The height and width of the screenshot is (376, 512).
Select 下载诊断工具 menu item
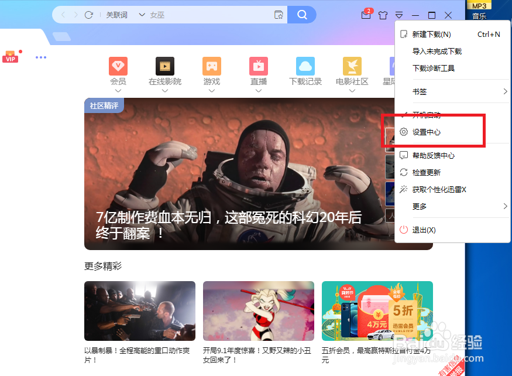click(x=452, y=68)
